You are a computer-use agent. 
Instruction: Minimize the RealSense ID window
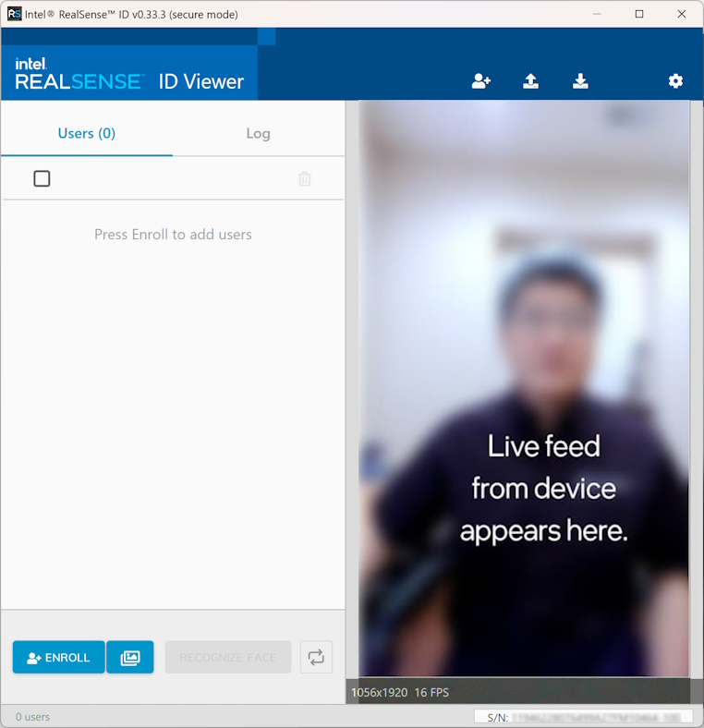click(597, 14)
